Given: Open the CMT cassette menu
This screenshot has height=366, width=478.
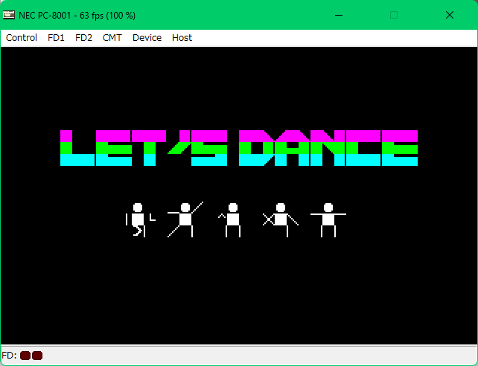Looking at the screenshot, I should [x=112, y=38].
